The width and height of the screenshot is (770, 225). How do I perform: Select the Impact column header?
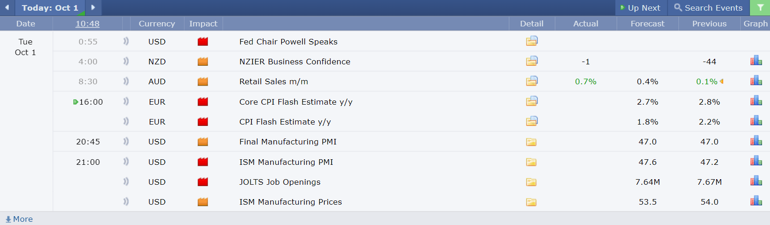203,24
